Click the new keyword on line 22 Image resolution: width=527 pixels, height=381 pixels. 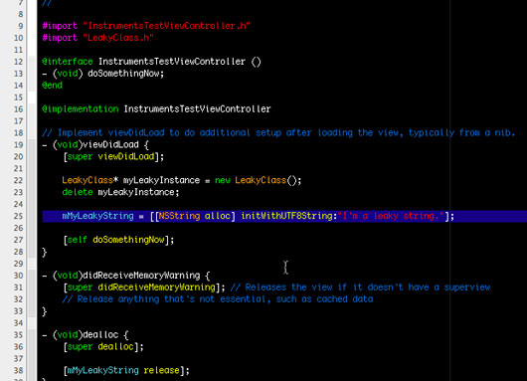point(223,181)
